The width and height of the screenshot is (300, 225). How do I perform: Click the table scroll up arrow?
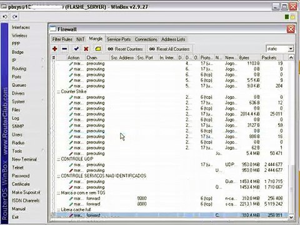(x=291, y=57)
